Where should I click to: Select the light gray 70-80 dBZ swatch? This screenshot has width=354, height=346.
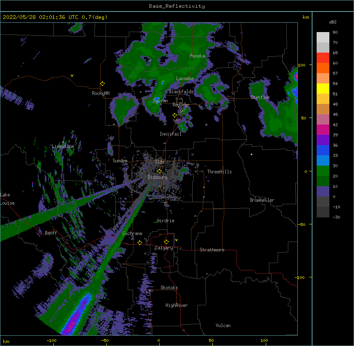tap(323, 37)
